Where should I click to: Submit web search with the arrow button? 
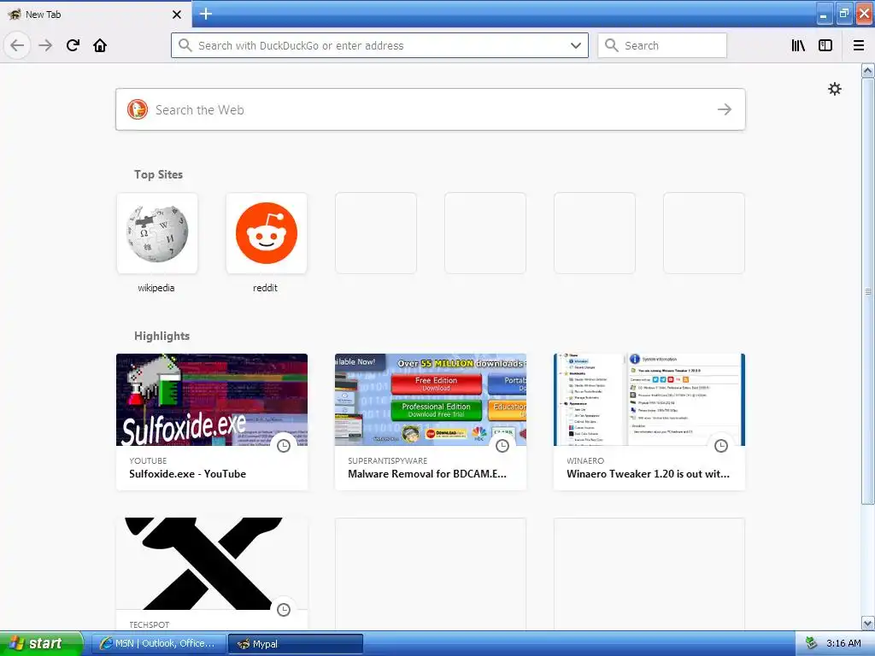(725, 109)
